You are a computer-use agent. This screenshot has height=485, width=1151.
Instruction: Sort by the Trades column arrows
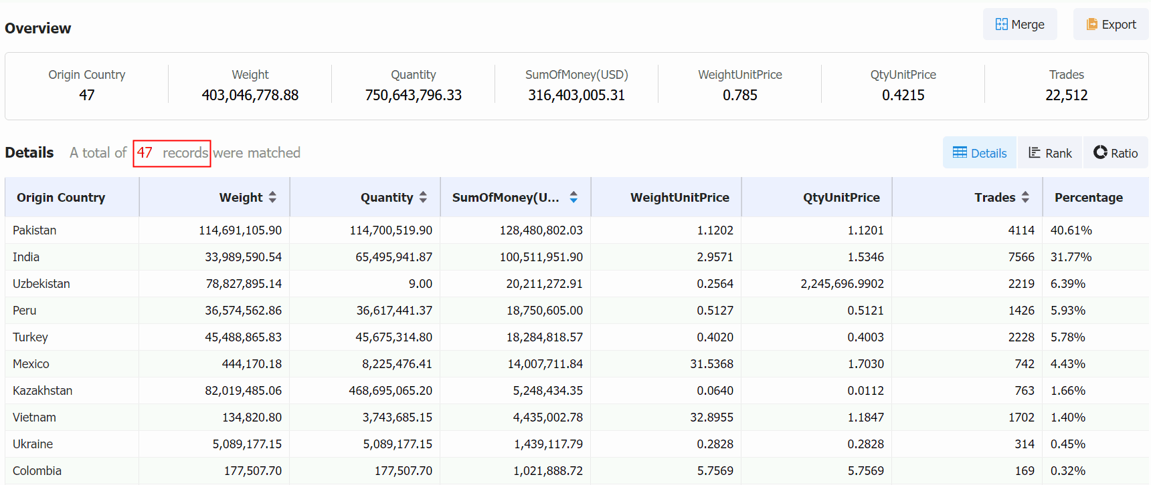point(1025,197)
